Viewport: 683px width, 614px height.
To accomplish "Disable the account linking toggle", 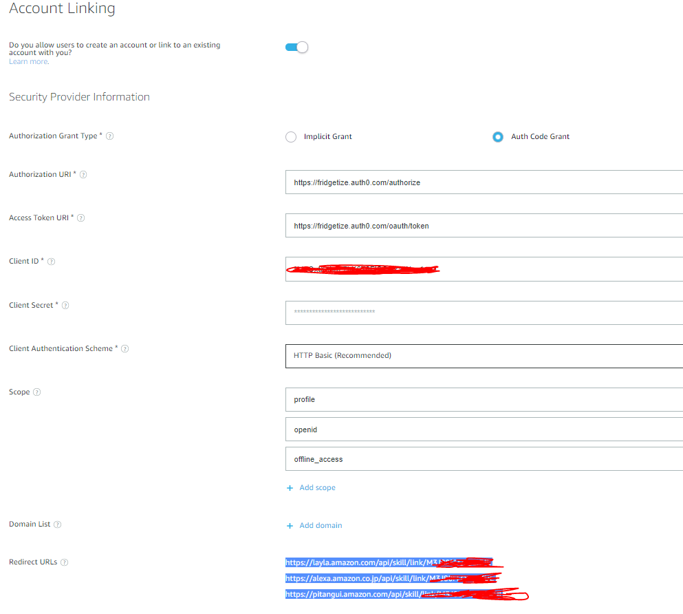I will (296, 47).
